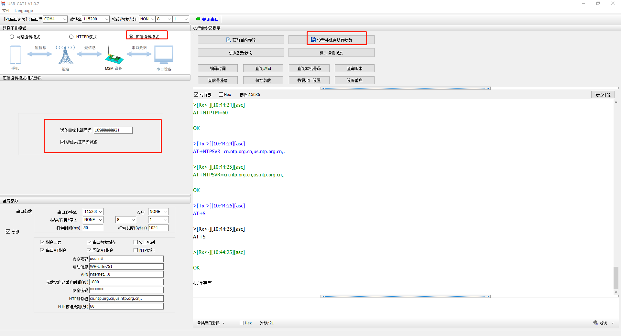Click 关闭串口 button
The width and height of the screenshot is (621, 336).
[208, 19]
